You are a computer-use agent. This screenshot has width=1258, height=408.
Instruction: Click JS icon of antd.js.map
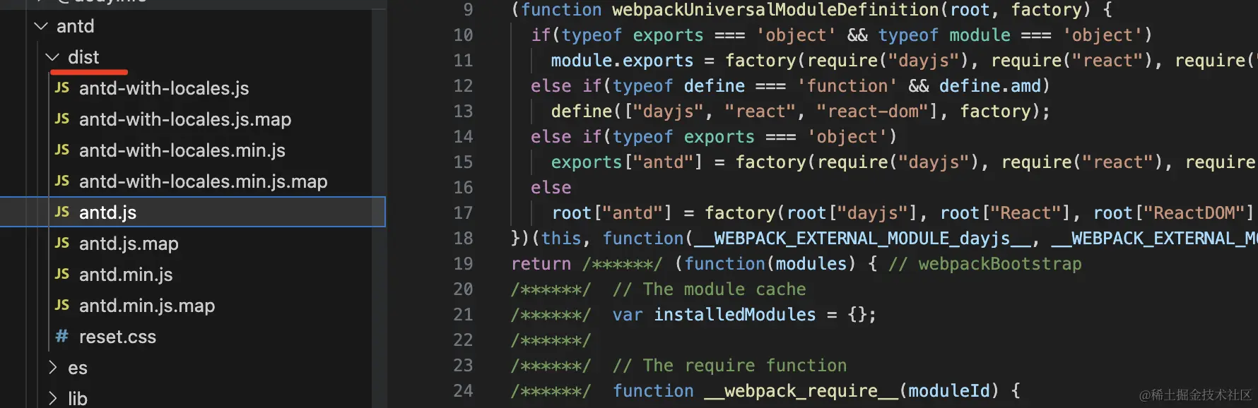click(x=62, y=243)
